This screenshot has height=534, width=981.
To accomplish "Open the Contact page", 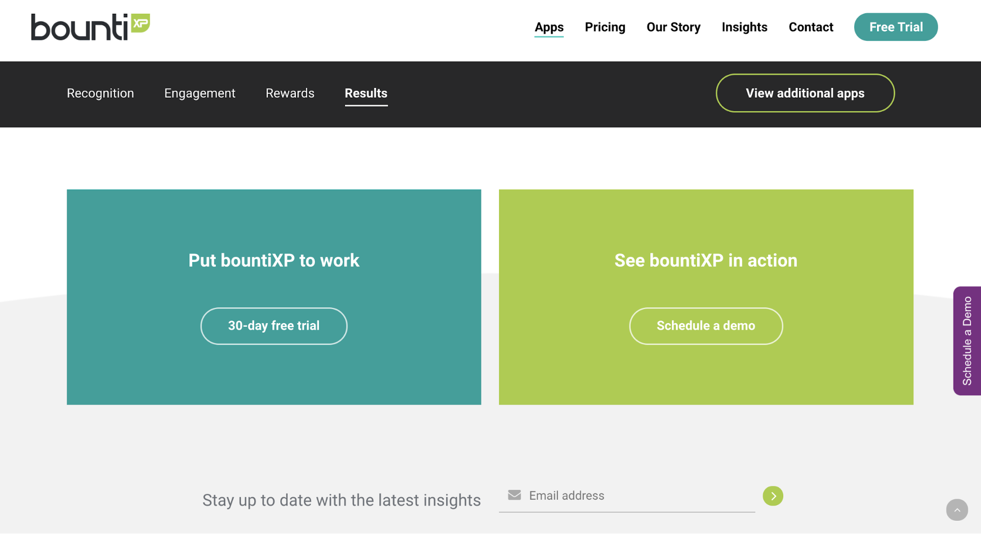I will pyautogui.click(x=810, y=27).
